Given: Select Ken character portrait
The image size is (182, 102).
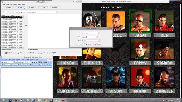Looking at the screenshot, I should click(164, 21).
